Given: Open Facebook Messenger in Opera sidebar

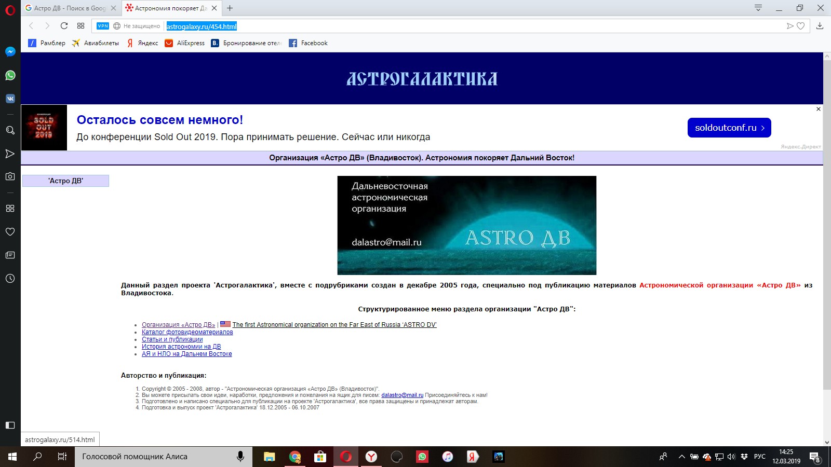Looking at the screenshot, I should point(10,52).
